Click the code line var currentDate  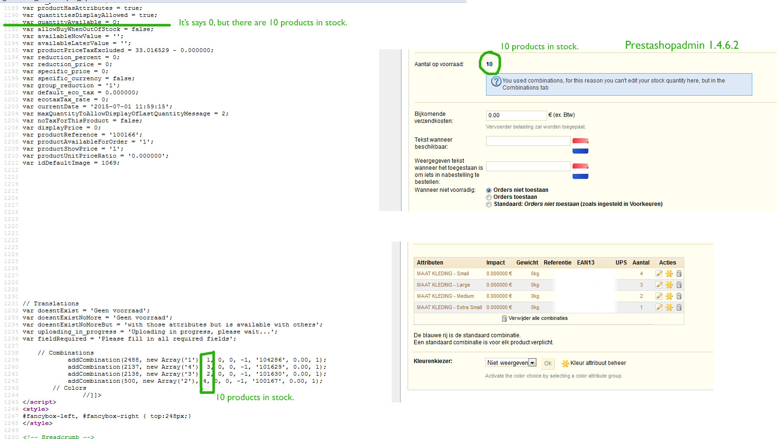97,106
